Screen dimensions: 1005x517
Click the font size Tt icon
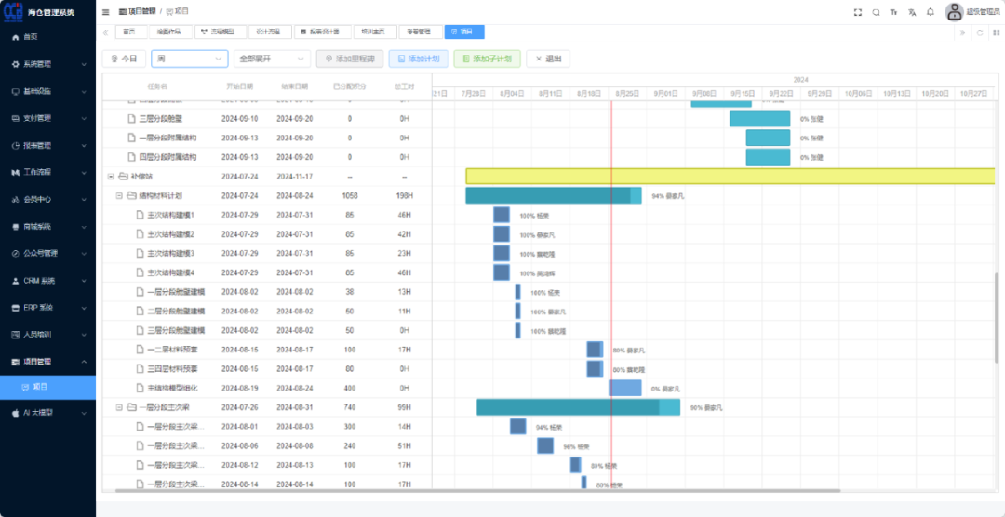(893, 12)
